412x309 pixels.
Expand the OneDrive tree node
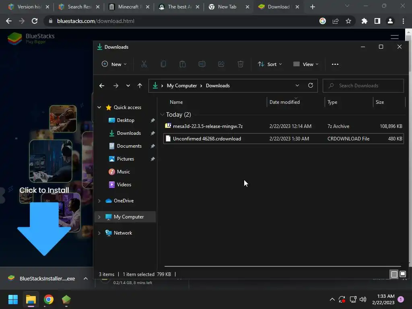pyautogui.click(x=99, y=201)
